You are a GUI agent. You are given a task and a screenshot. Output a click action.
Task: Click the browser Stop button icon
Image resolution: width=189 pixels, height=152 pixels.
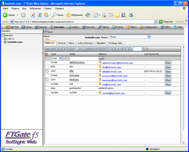click(x=33, y=15)
